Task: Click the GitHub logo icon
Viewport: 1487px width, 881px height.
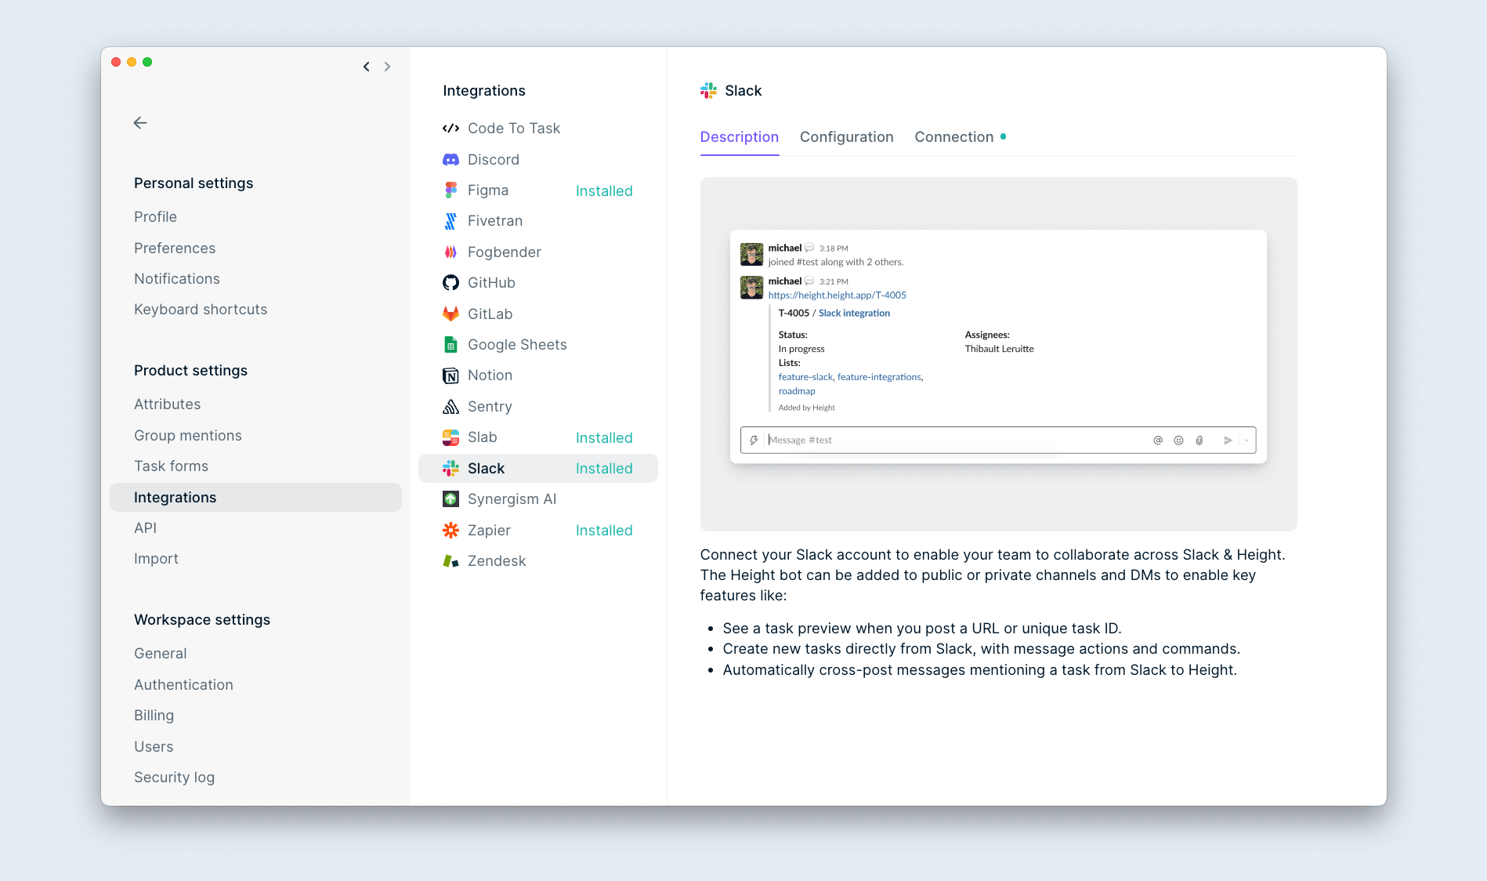Action: [450, 283]
